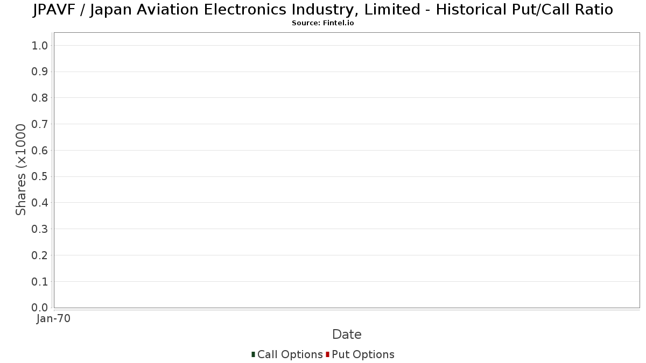Click the Shares (x1000 axis title

21,170
